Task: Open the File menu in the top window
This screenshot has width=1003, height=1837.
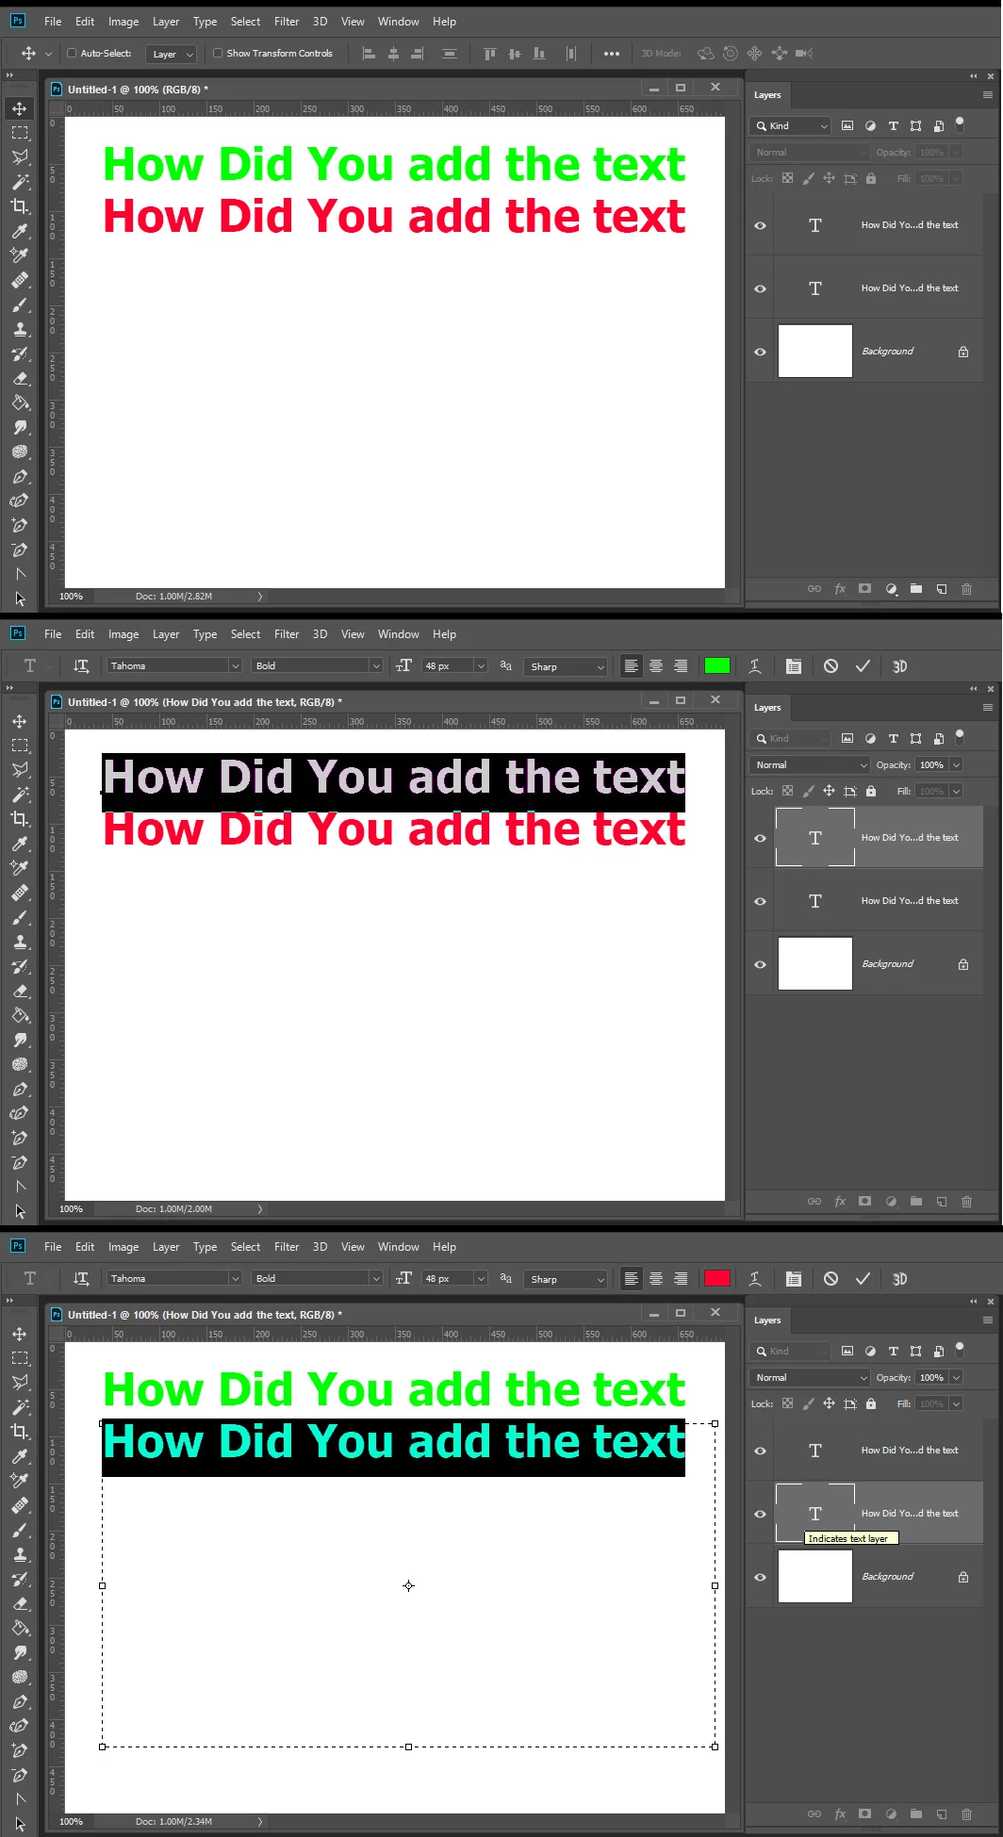Action: [x=53, y=22]
